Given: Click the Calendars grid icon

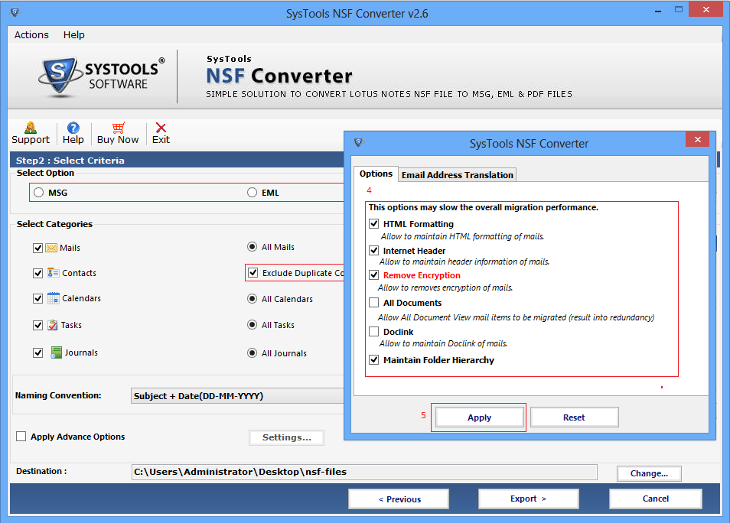Looking at the screenshot, I should point(54,297).
